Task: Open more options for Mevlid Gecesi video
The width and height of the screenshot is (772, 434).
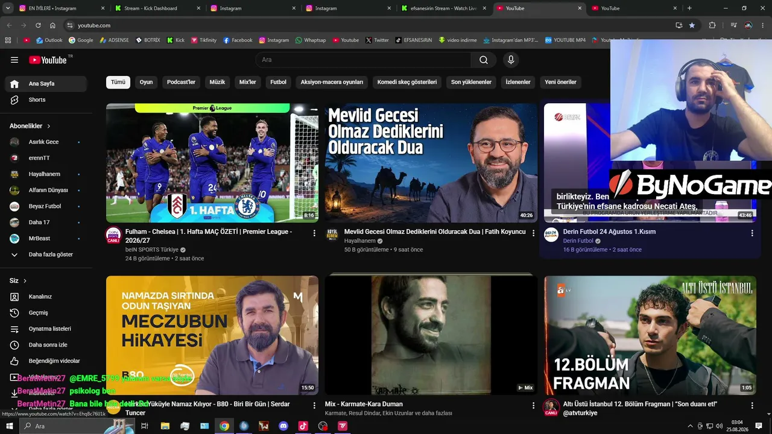Action: tap(533, 233)
